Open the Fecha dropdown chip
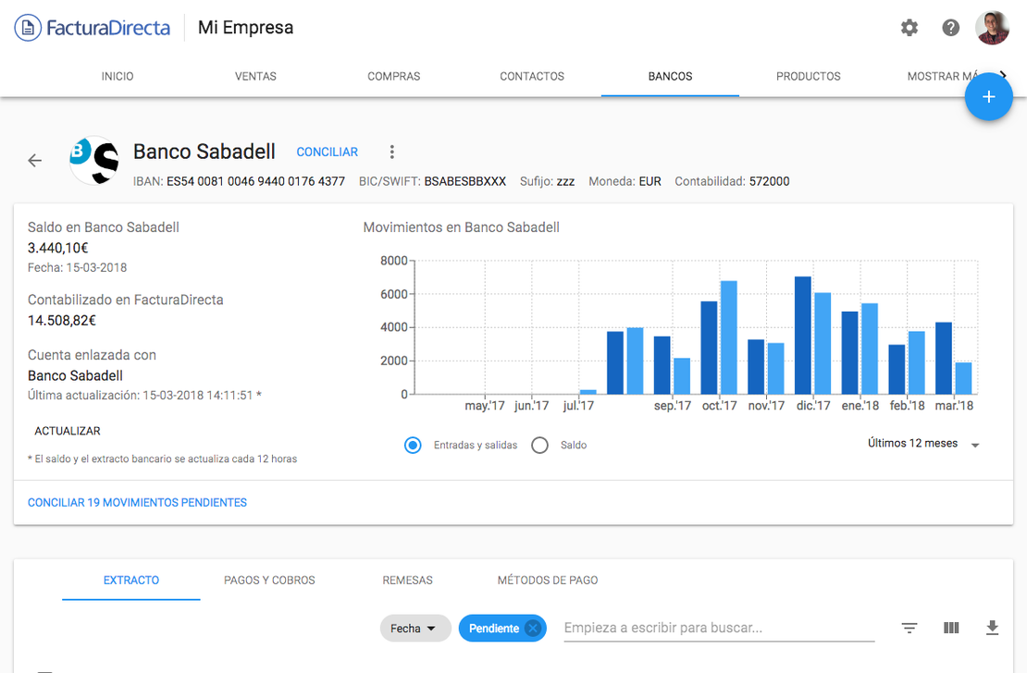The height and width of the screenshot is (673, 1027). [x=415, y=629]
